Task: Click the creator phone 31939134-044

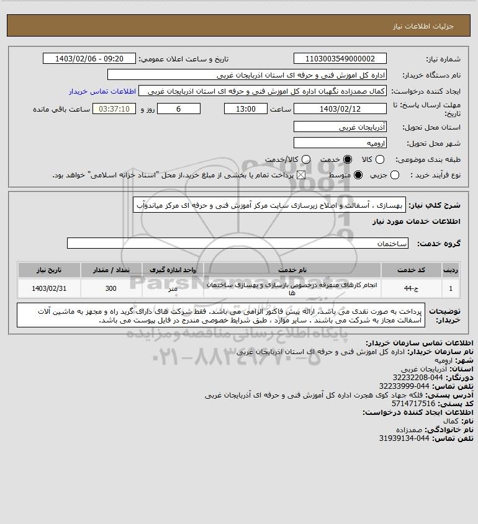Action: point(404,438)
